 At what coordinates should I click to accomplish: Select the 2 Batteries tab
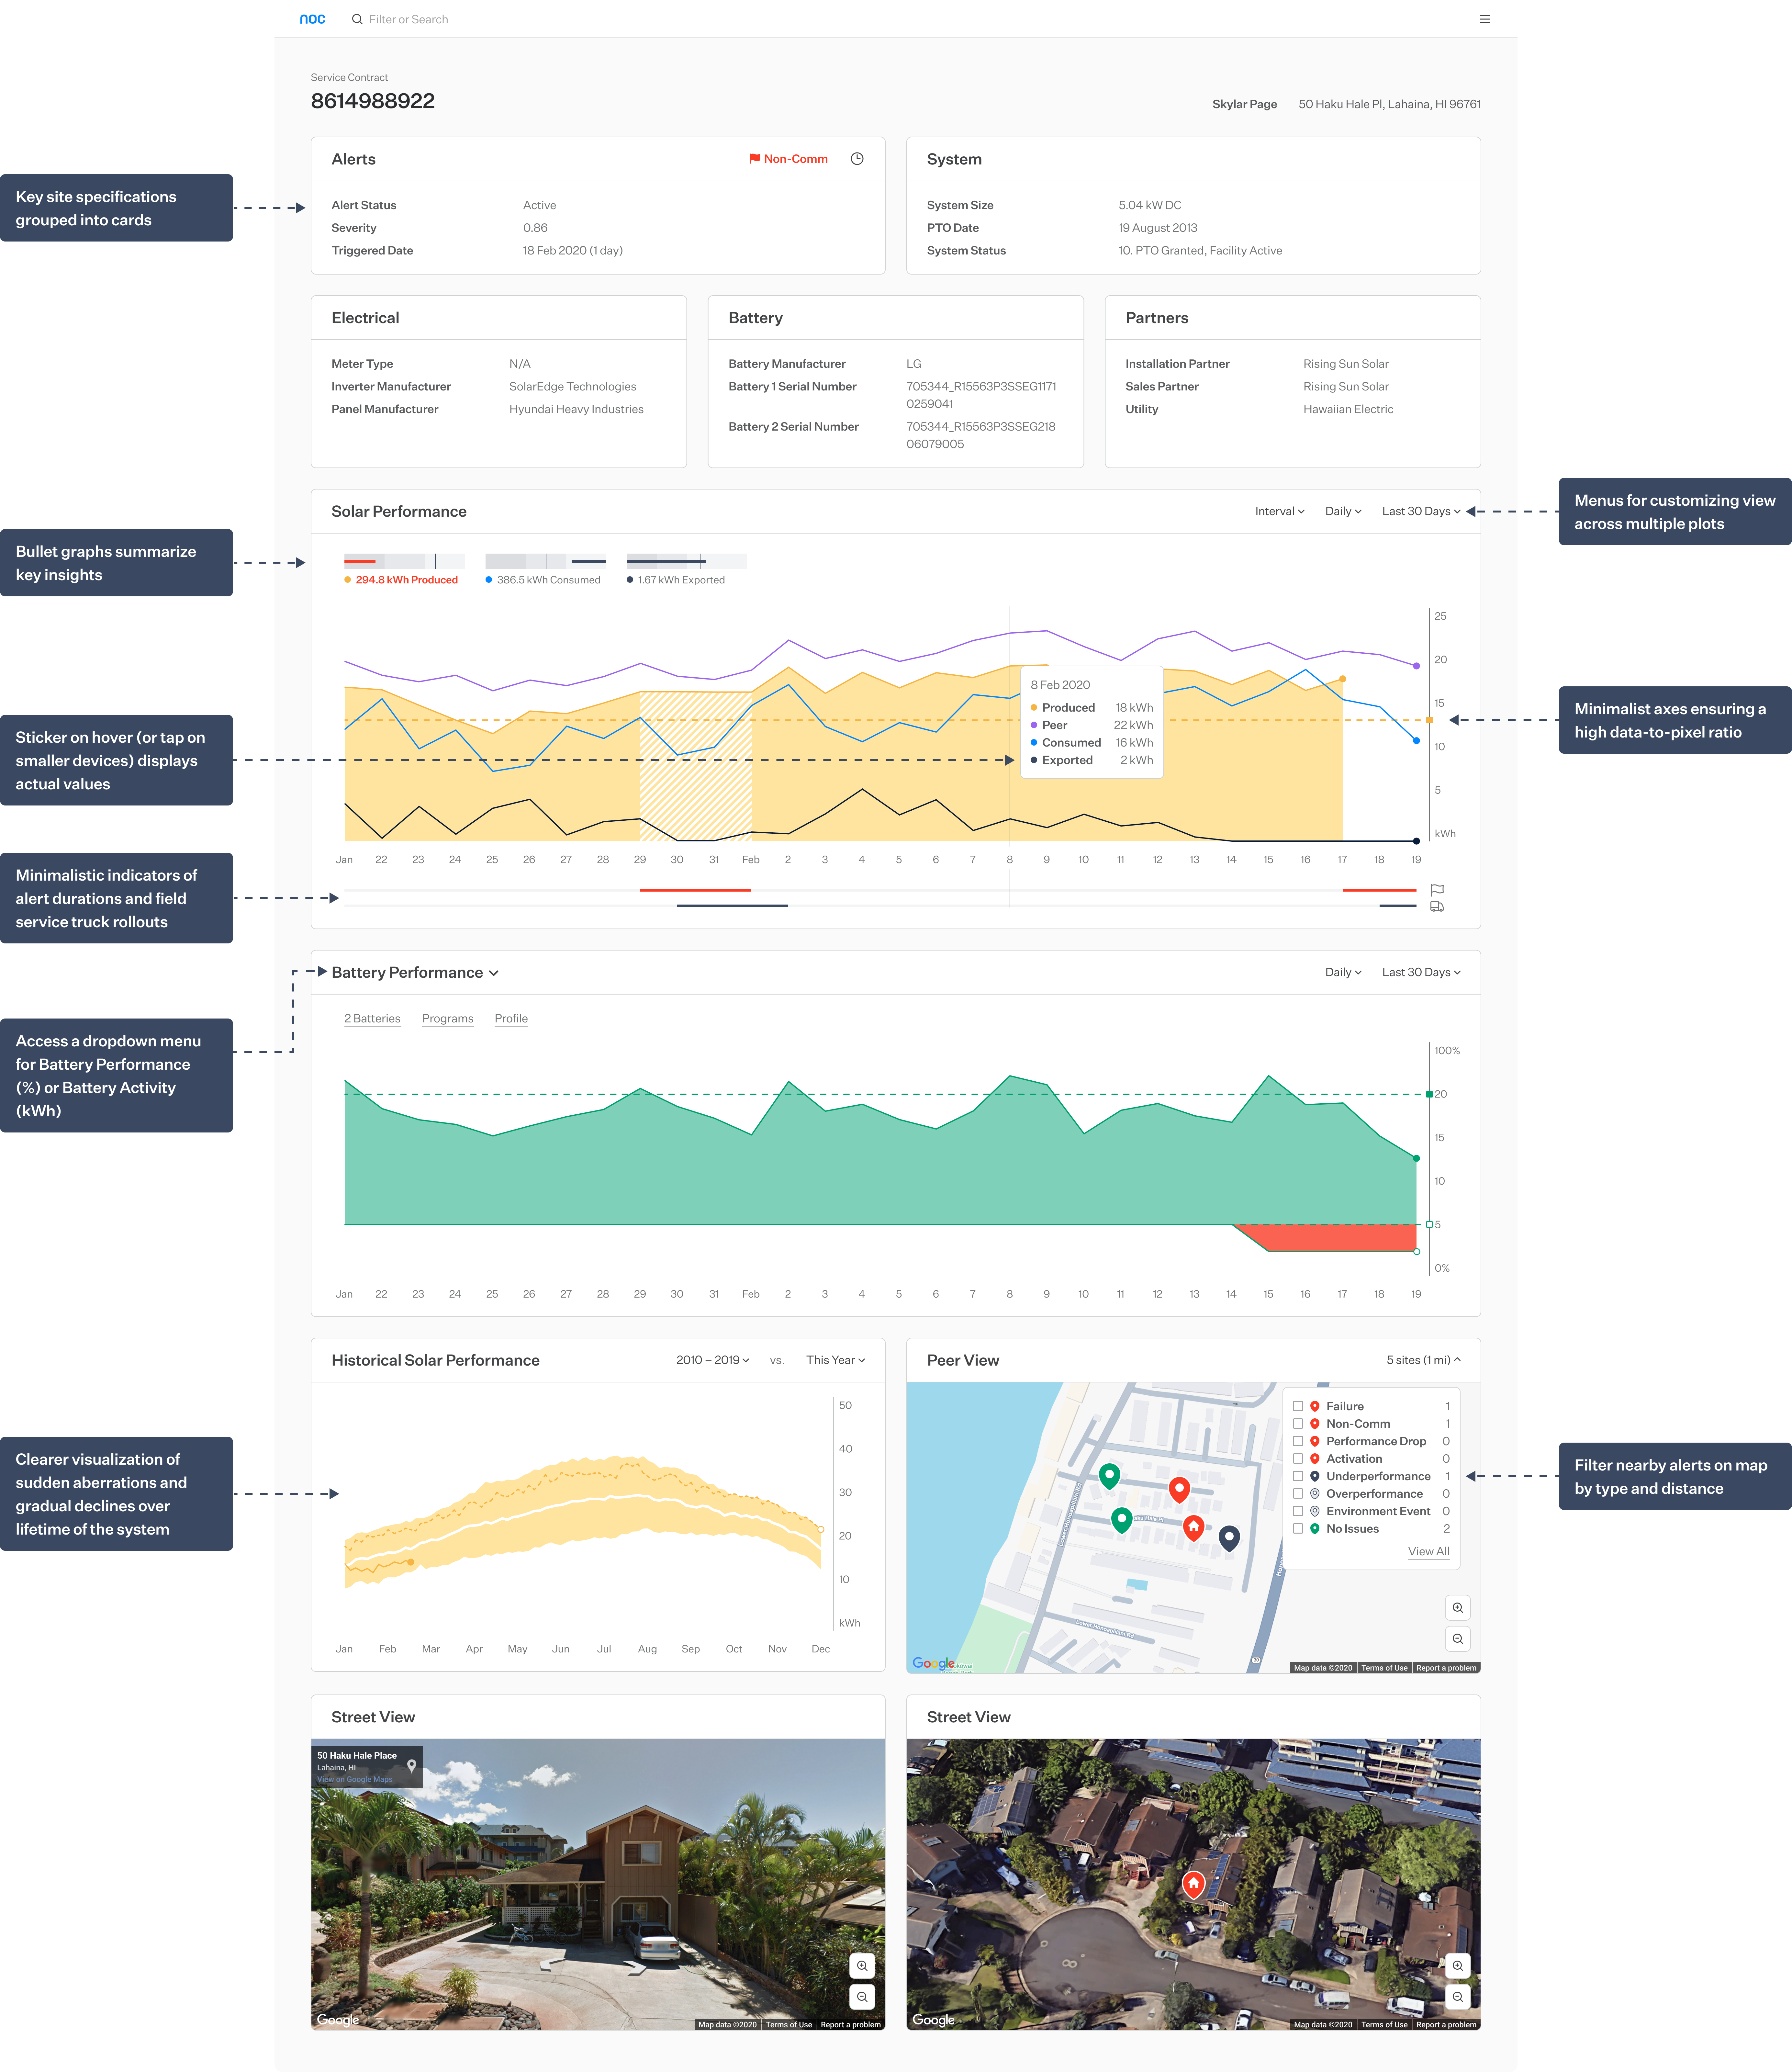372,1019
